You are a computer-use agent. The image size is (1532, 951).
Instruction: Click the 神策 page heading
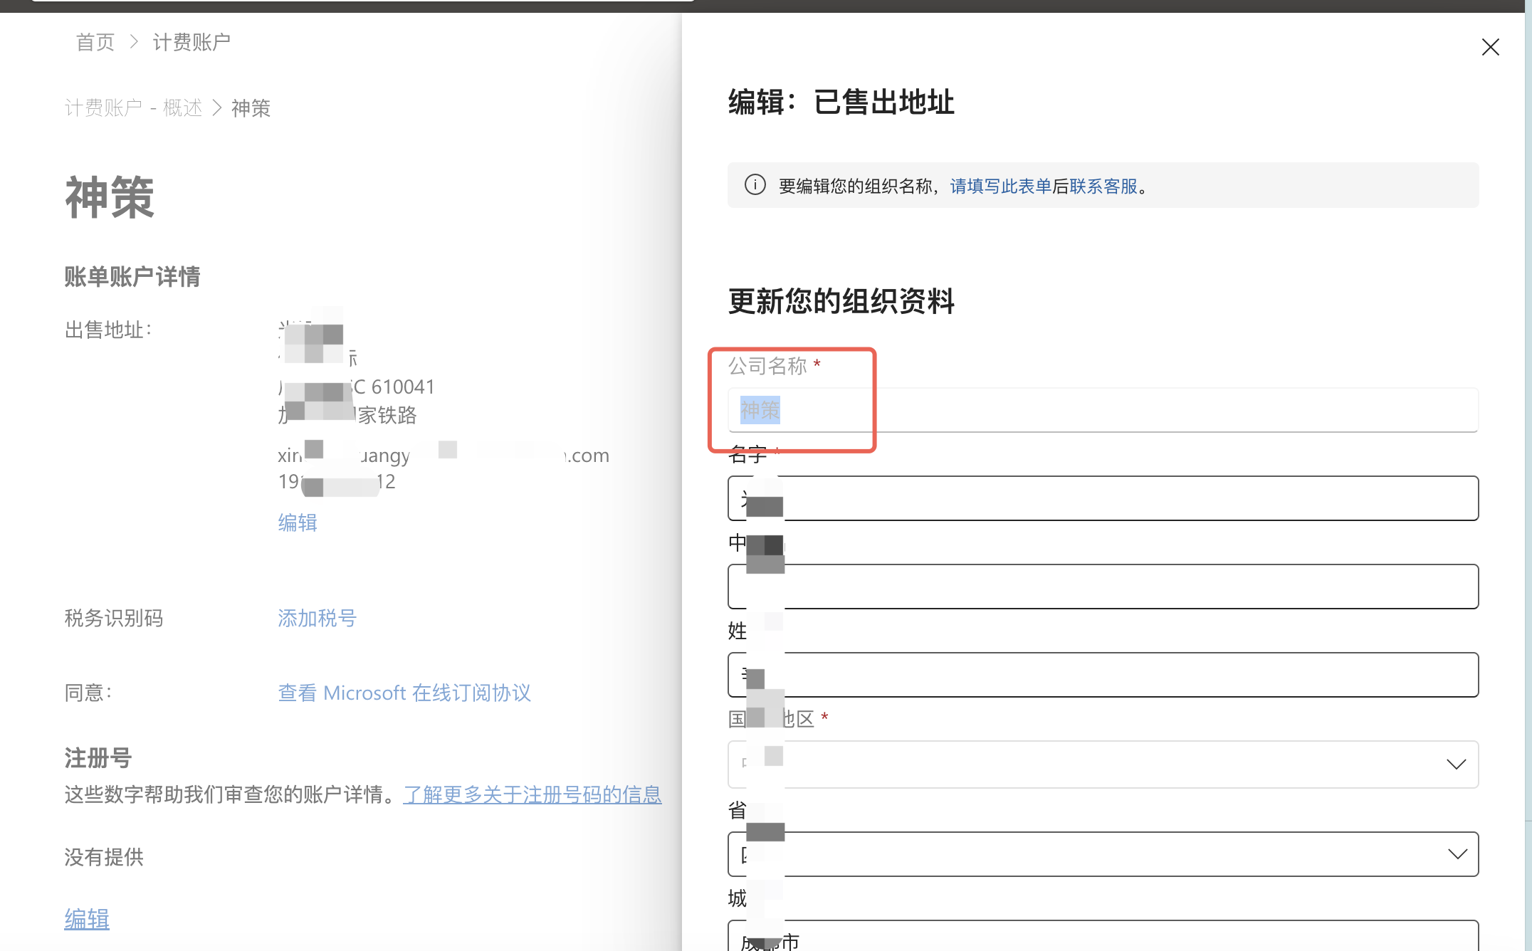coord(110,197)
